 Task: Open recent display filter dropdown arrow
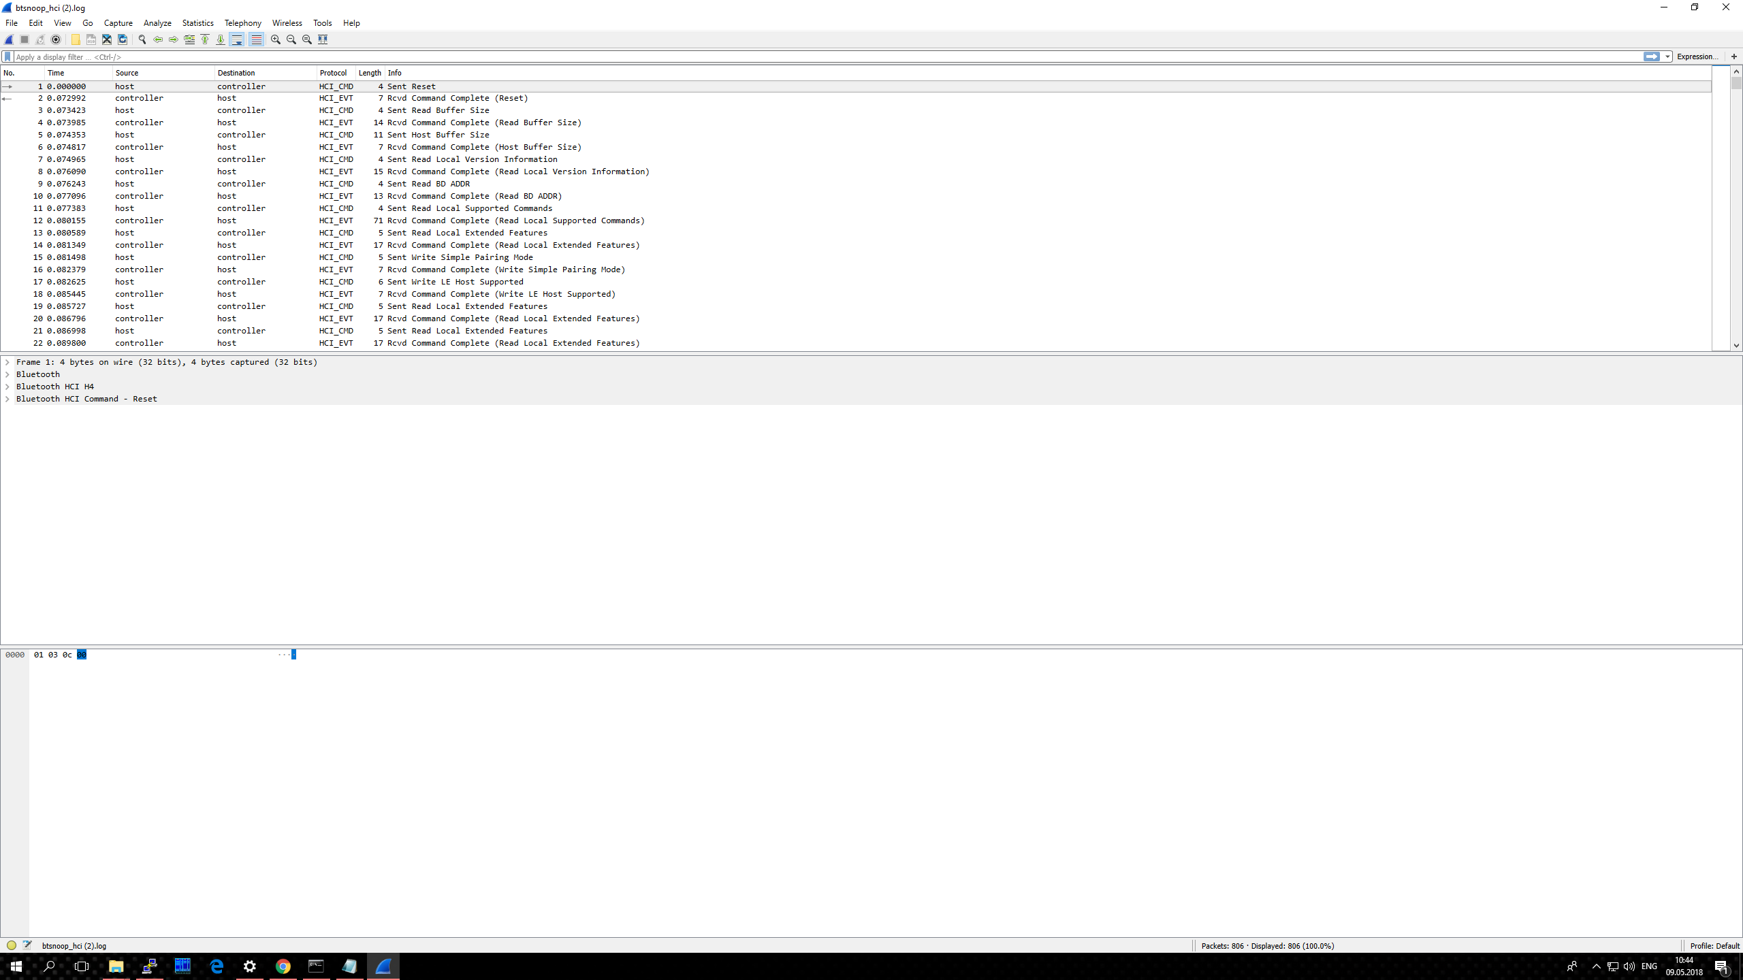click(1667, 56)
